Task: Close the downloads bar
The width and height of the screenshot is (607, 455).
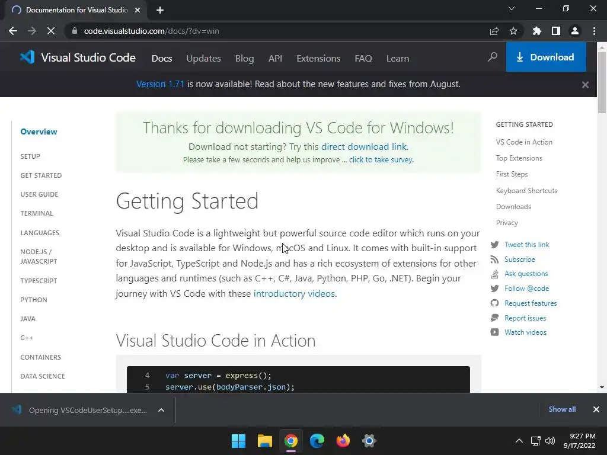Action: click(x=596, y=409)
